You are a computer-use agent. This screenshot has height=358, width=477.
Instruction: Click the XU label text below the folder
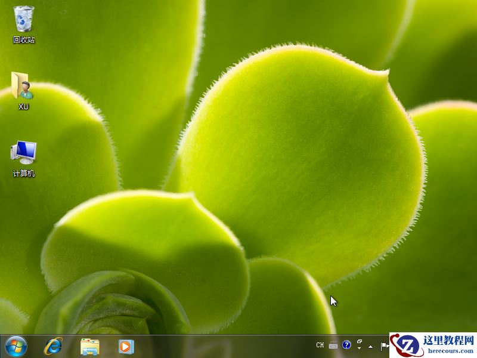click(23, 106)
